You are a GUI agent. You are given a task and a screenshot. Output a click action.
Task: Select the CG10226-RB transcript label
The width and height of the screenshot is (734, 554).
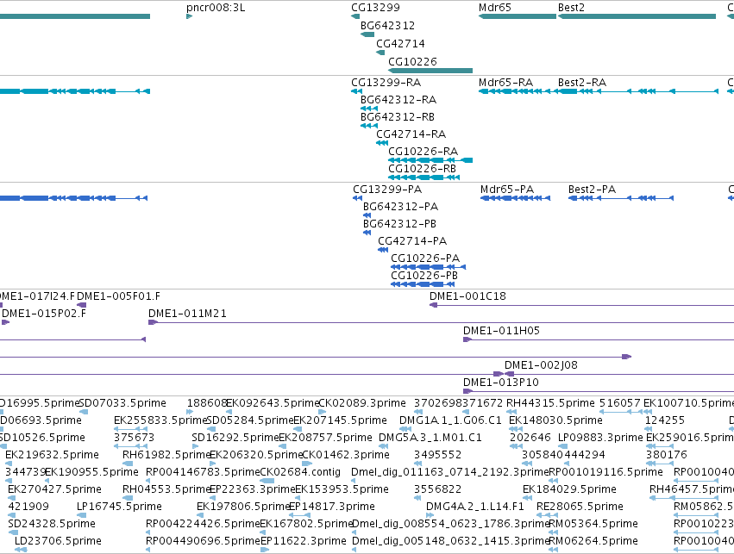[x=423, y=169]
